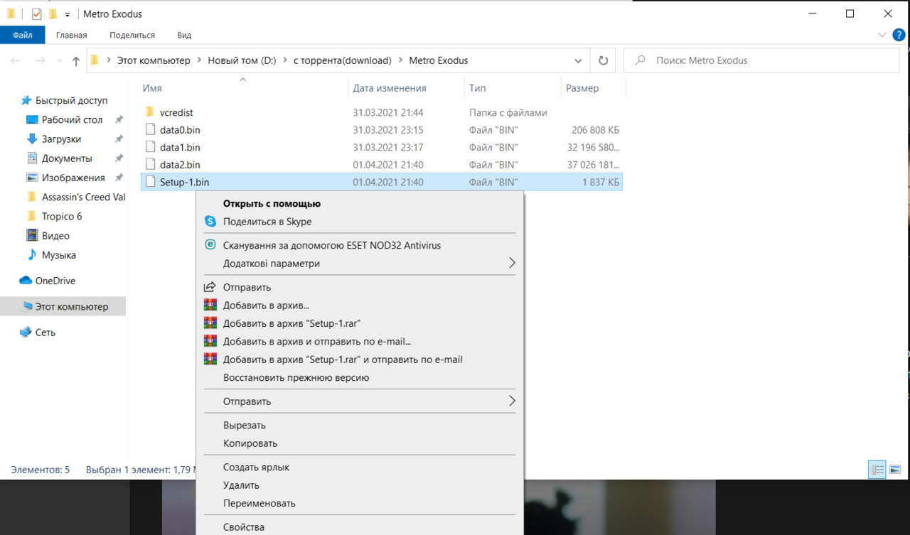
Task: Click the Файл button
Action: tap(23, 35)
